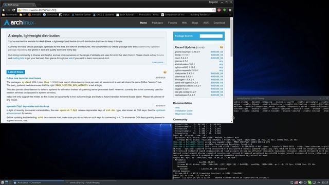Open the Beginners' Guide link

point(184,114)
